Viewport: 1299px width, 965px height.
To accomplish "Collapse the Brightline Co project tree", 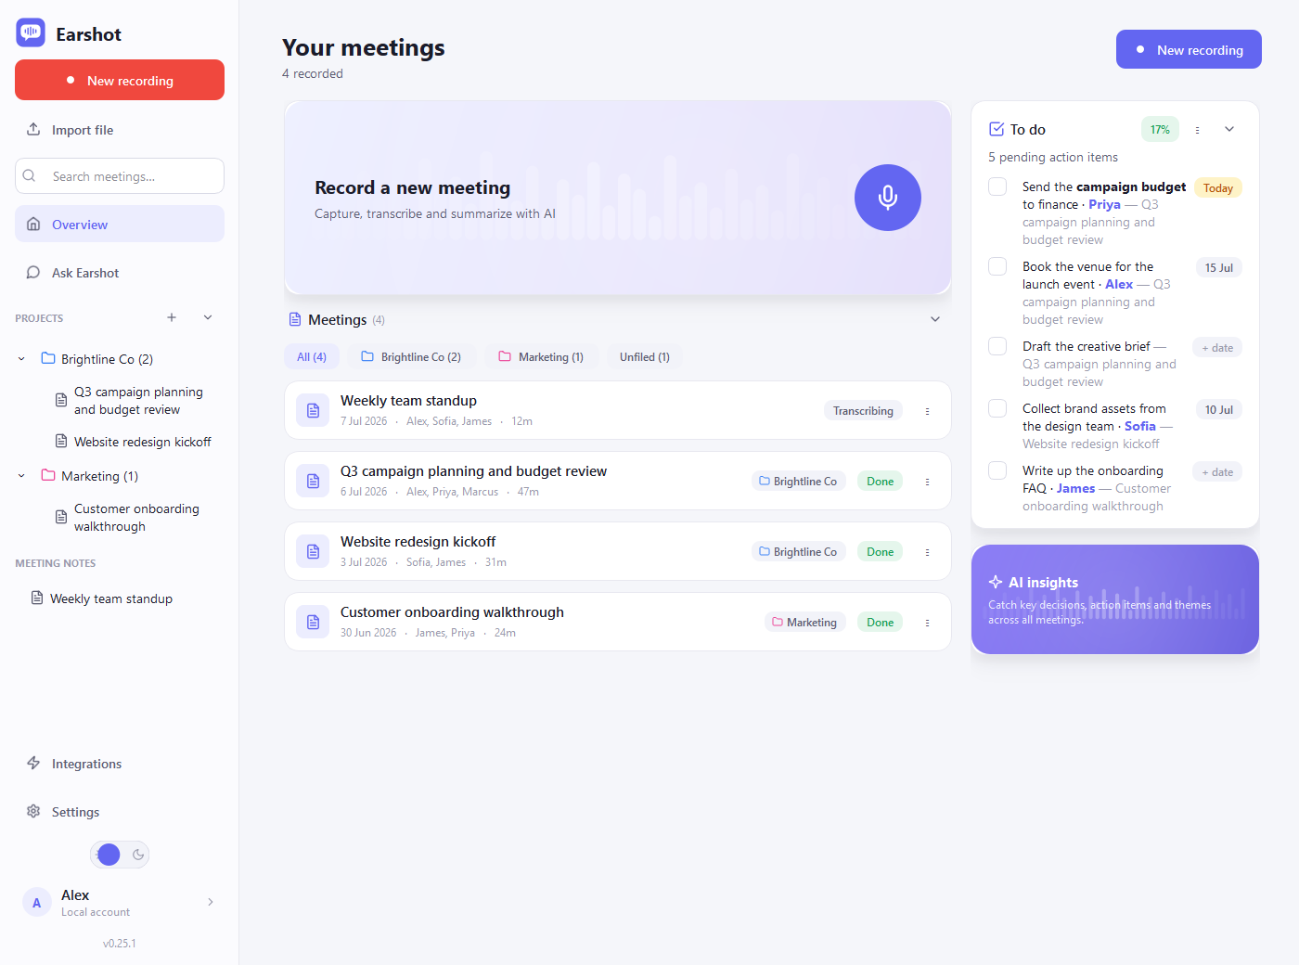I will click(x=21, y=359).
